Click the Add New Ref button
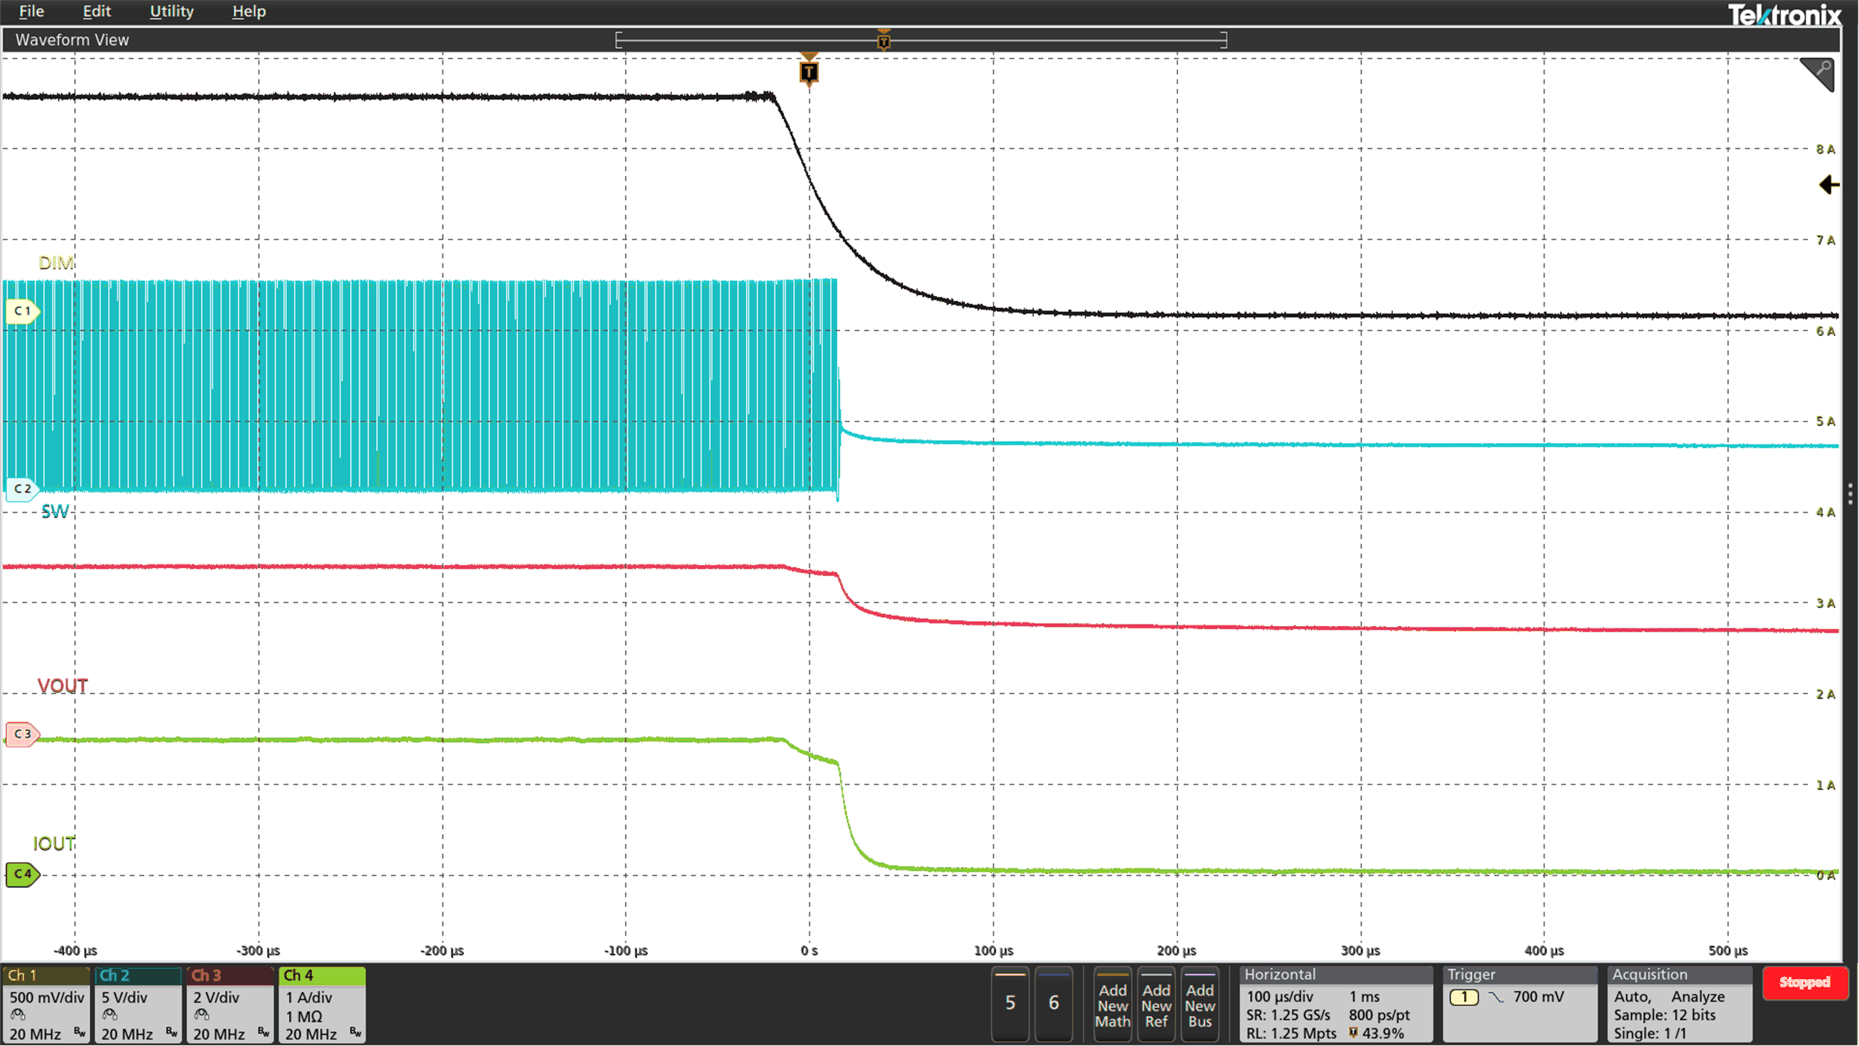 pyautogui.click(x=1157, y=1005)
